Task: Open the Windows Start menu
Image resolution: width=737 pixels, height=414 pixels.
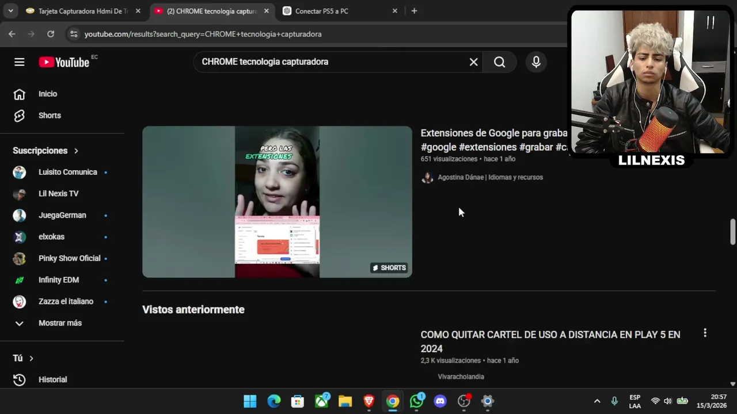Action: (250, 401)
